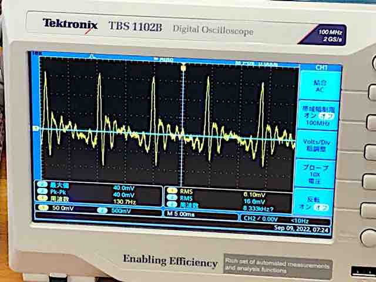376x282 pixels.
Task: Click the blue badge next to 周波数 8.333kHz?
Action: pyautogui.click(x=172, y=204)
